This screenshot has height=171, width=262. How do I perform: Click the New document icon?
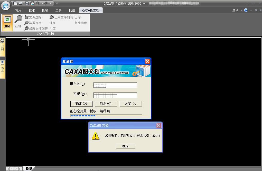16,3
